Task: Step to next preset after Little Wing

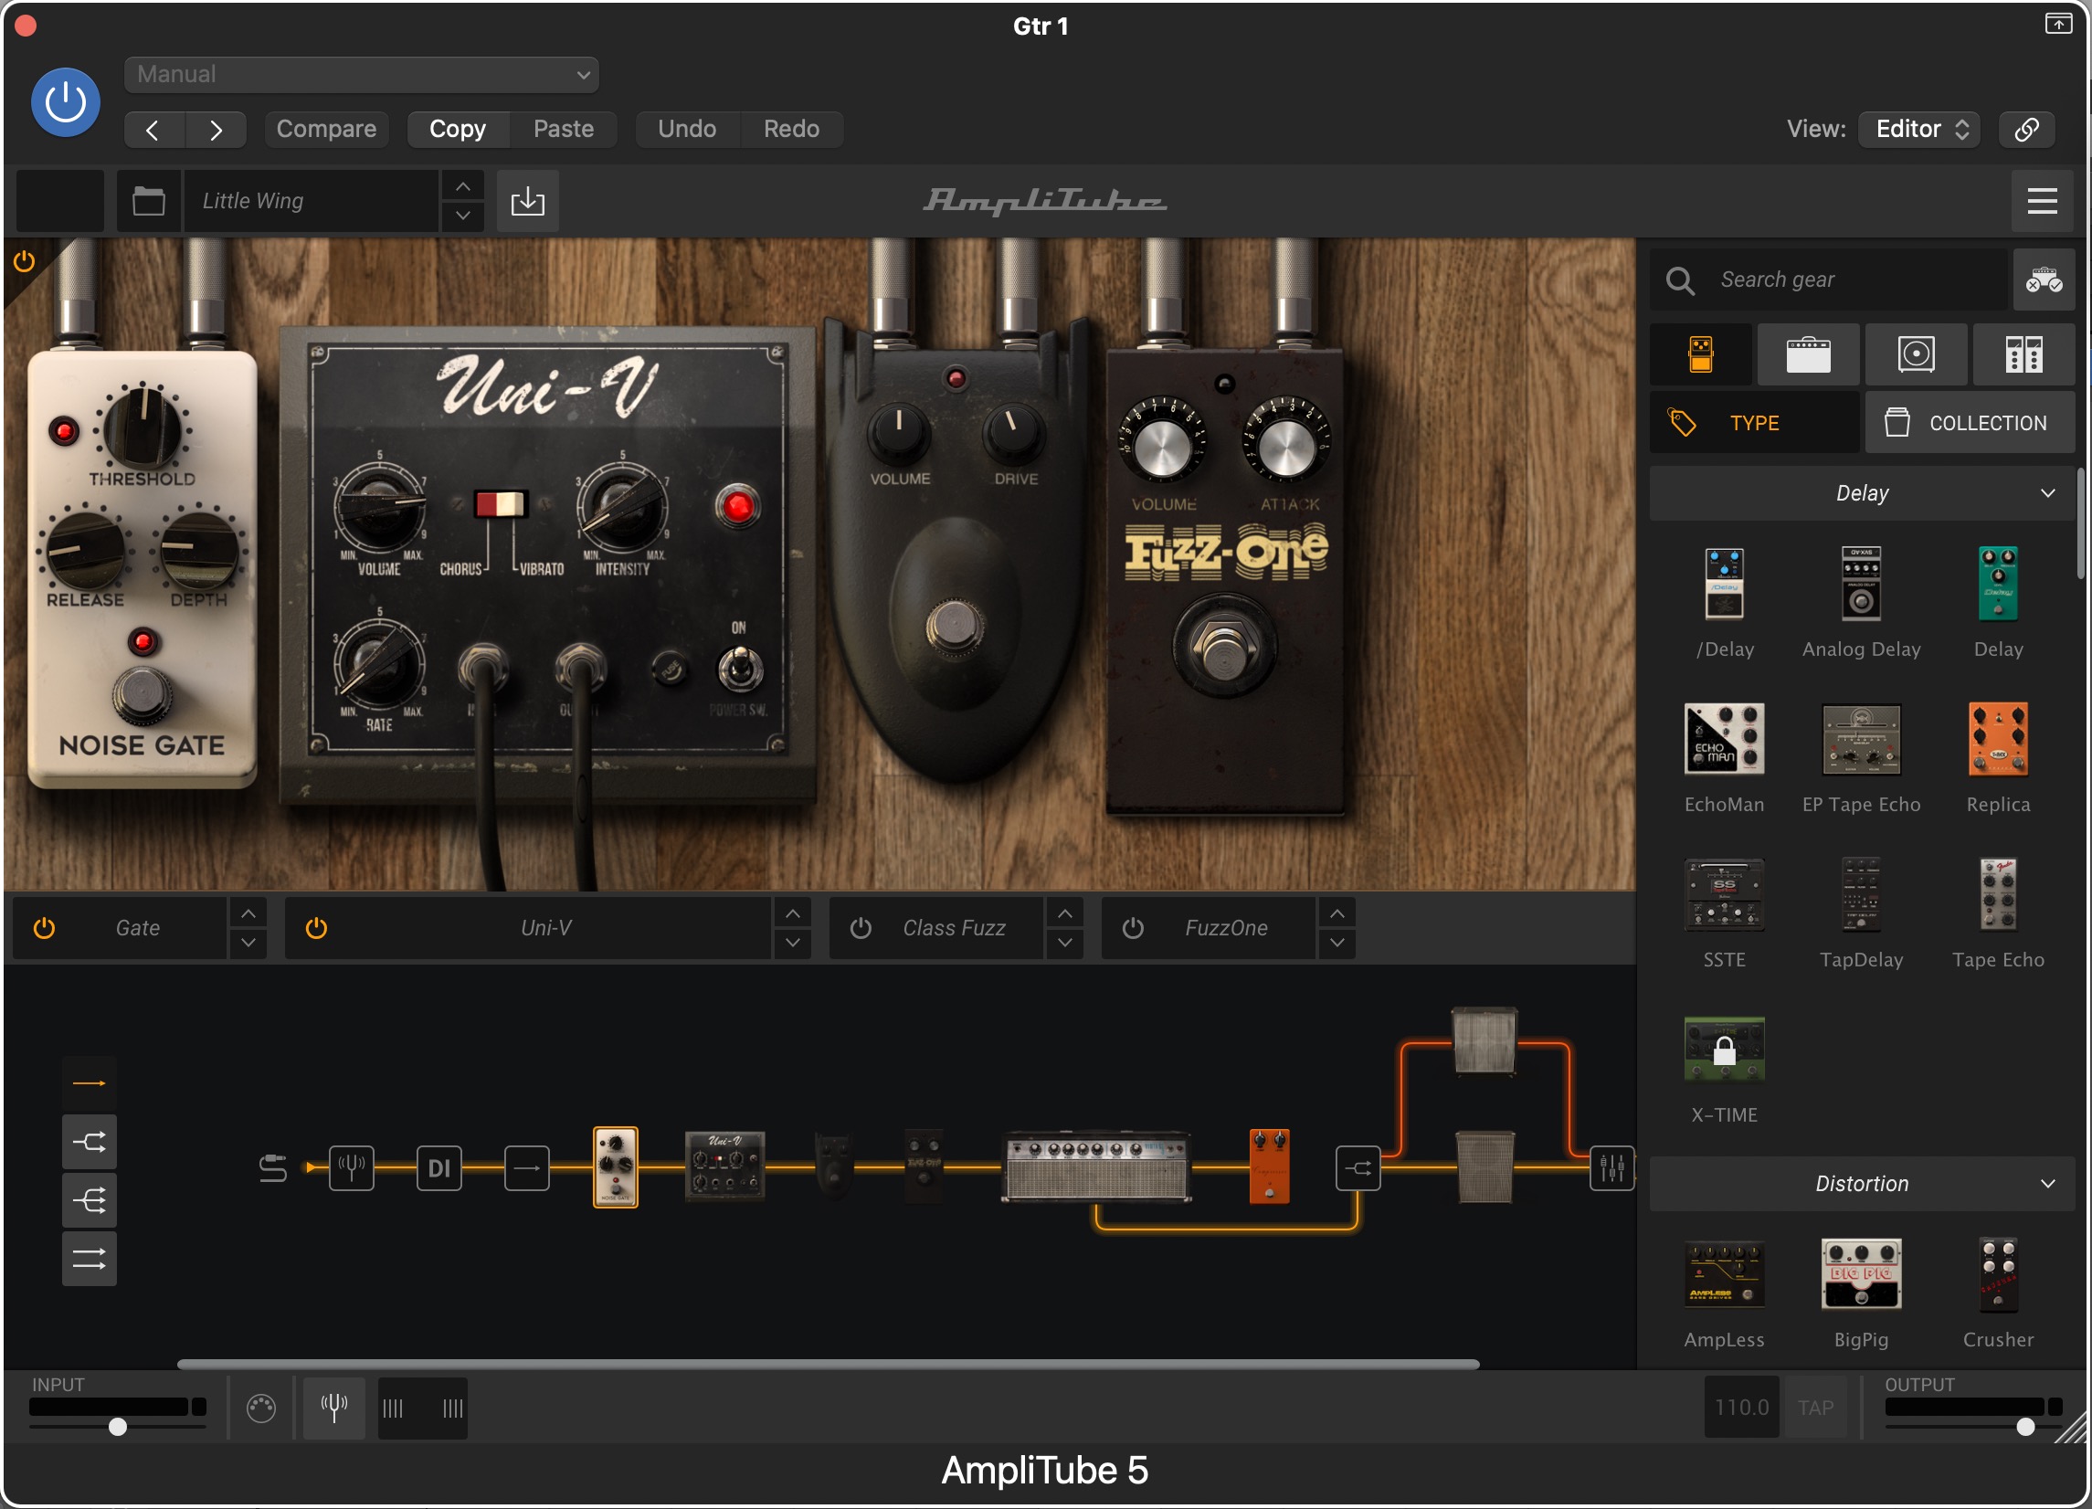Action: (x=463, y=216)
